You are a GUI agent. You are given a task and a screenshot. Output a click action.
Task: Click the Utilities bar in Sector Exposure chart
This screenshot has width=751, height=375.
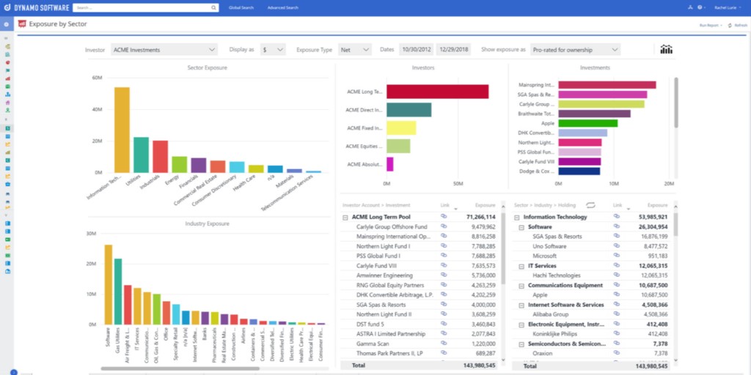[141, 155]
